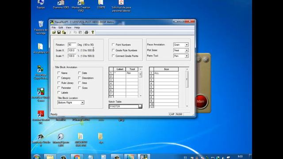283x159 pixels.
Task: Tick the Area checkbox
Action: [x=80, y=83]
